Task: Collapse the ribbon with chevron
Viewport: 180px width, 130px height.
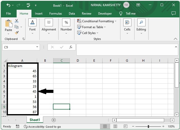Action: 175,39
